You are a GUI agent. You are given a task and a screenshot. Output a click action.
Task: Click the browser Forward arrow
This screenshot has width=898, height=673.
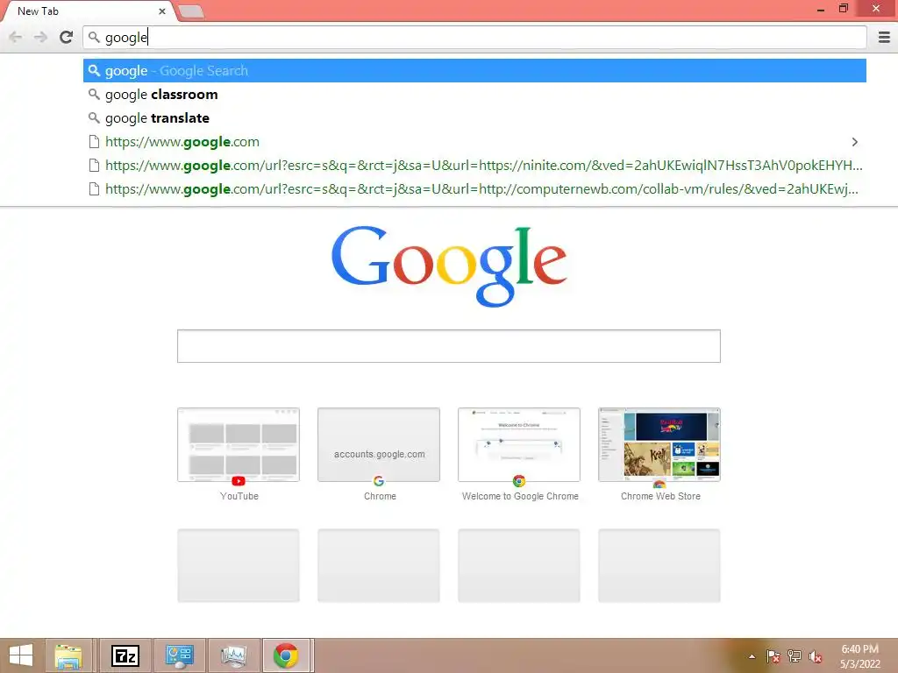pos(40,38)
